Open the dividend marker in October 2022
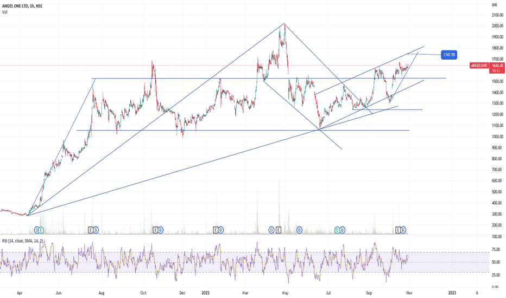The width and height of the screenshot is (506, 298). (x=403, y=230)
